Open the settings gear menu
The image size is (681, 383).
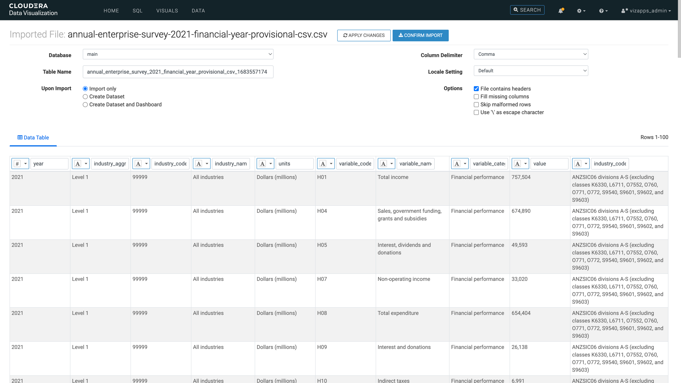click(x=579, y=11)
